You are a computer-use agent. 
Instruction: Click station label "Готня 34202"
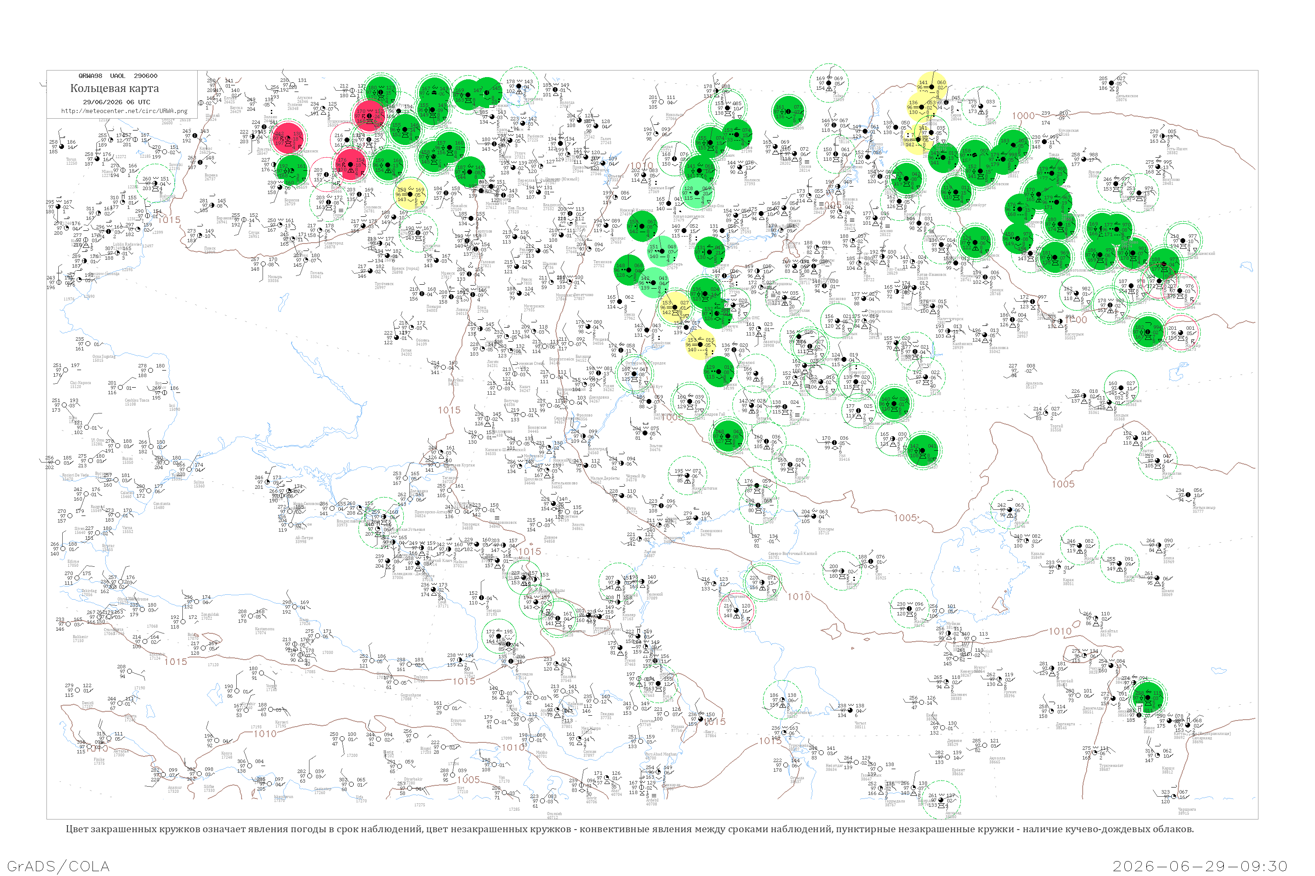406,352
